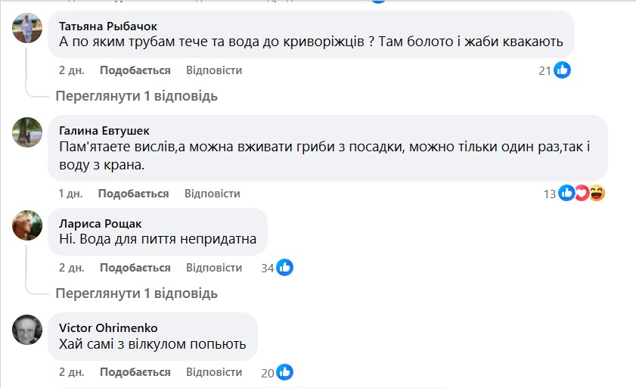Reply to Галина Евтушек's comment
This screenshot has width=636, height=388.
tap(213, 194)
